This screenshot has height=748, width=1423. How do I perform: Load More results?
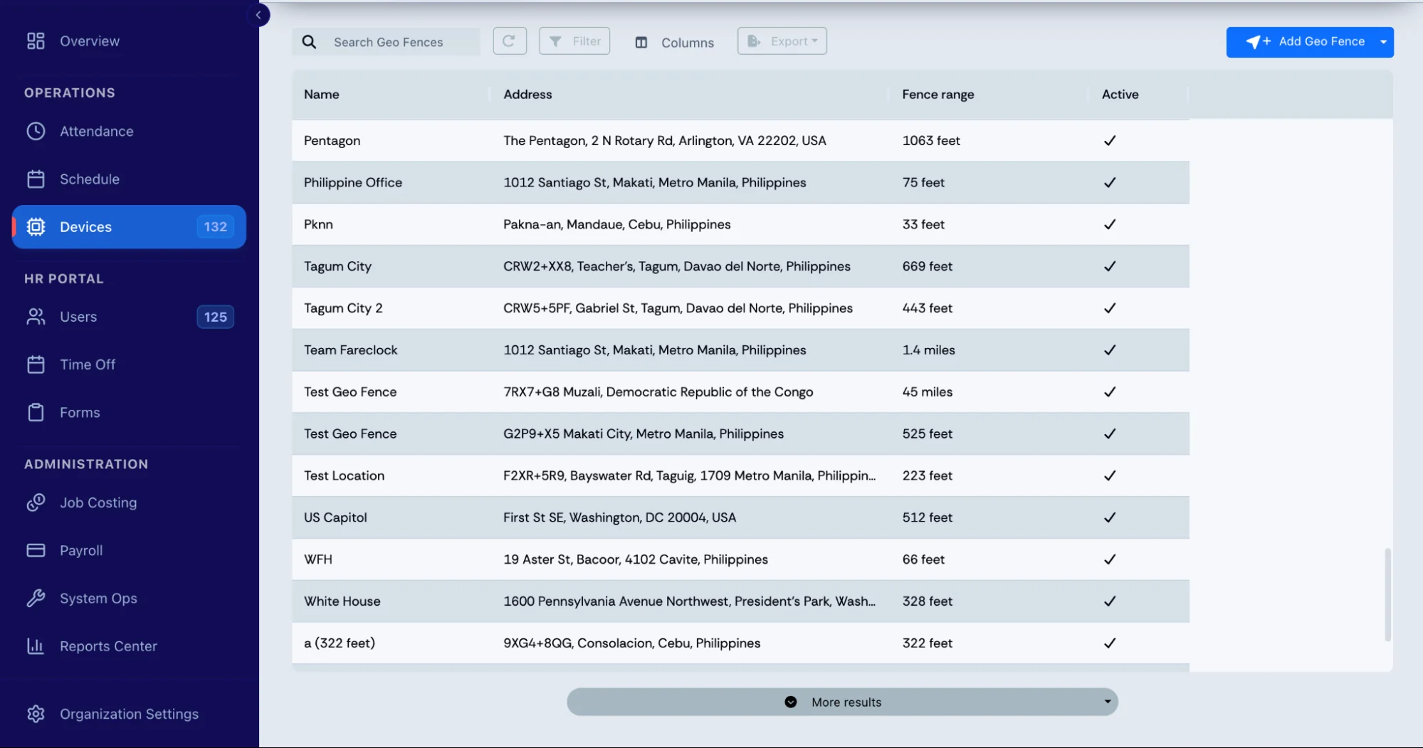pyautogui.click(x=842, y=702)
